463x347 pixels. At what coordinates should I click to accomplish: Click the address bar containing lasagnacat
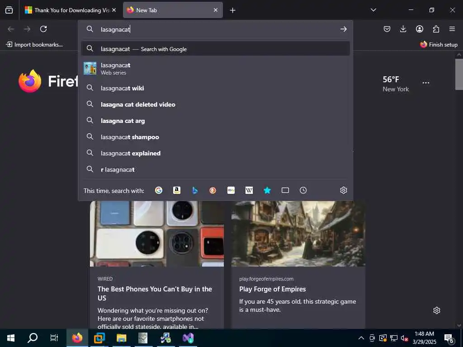pyautogui.click(x=216, y=29)
